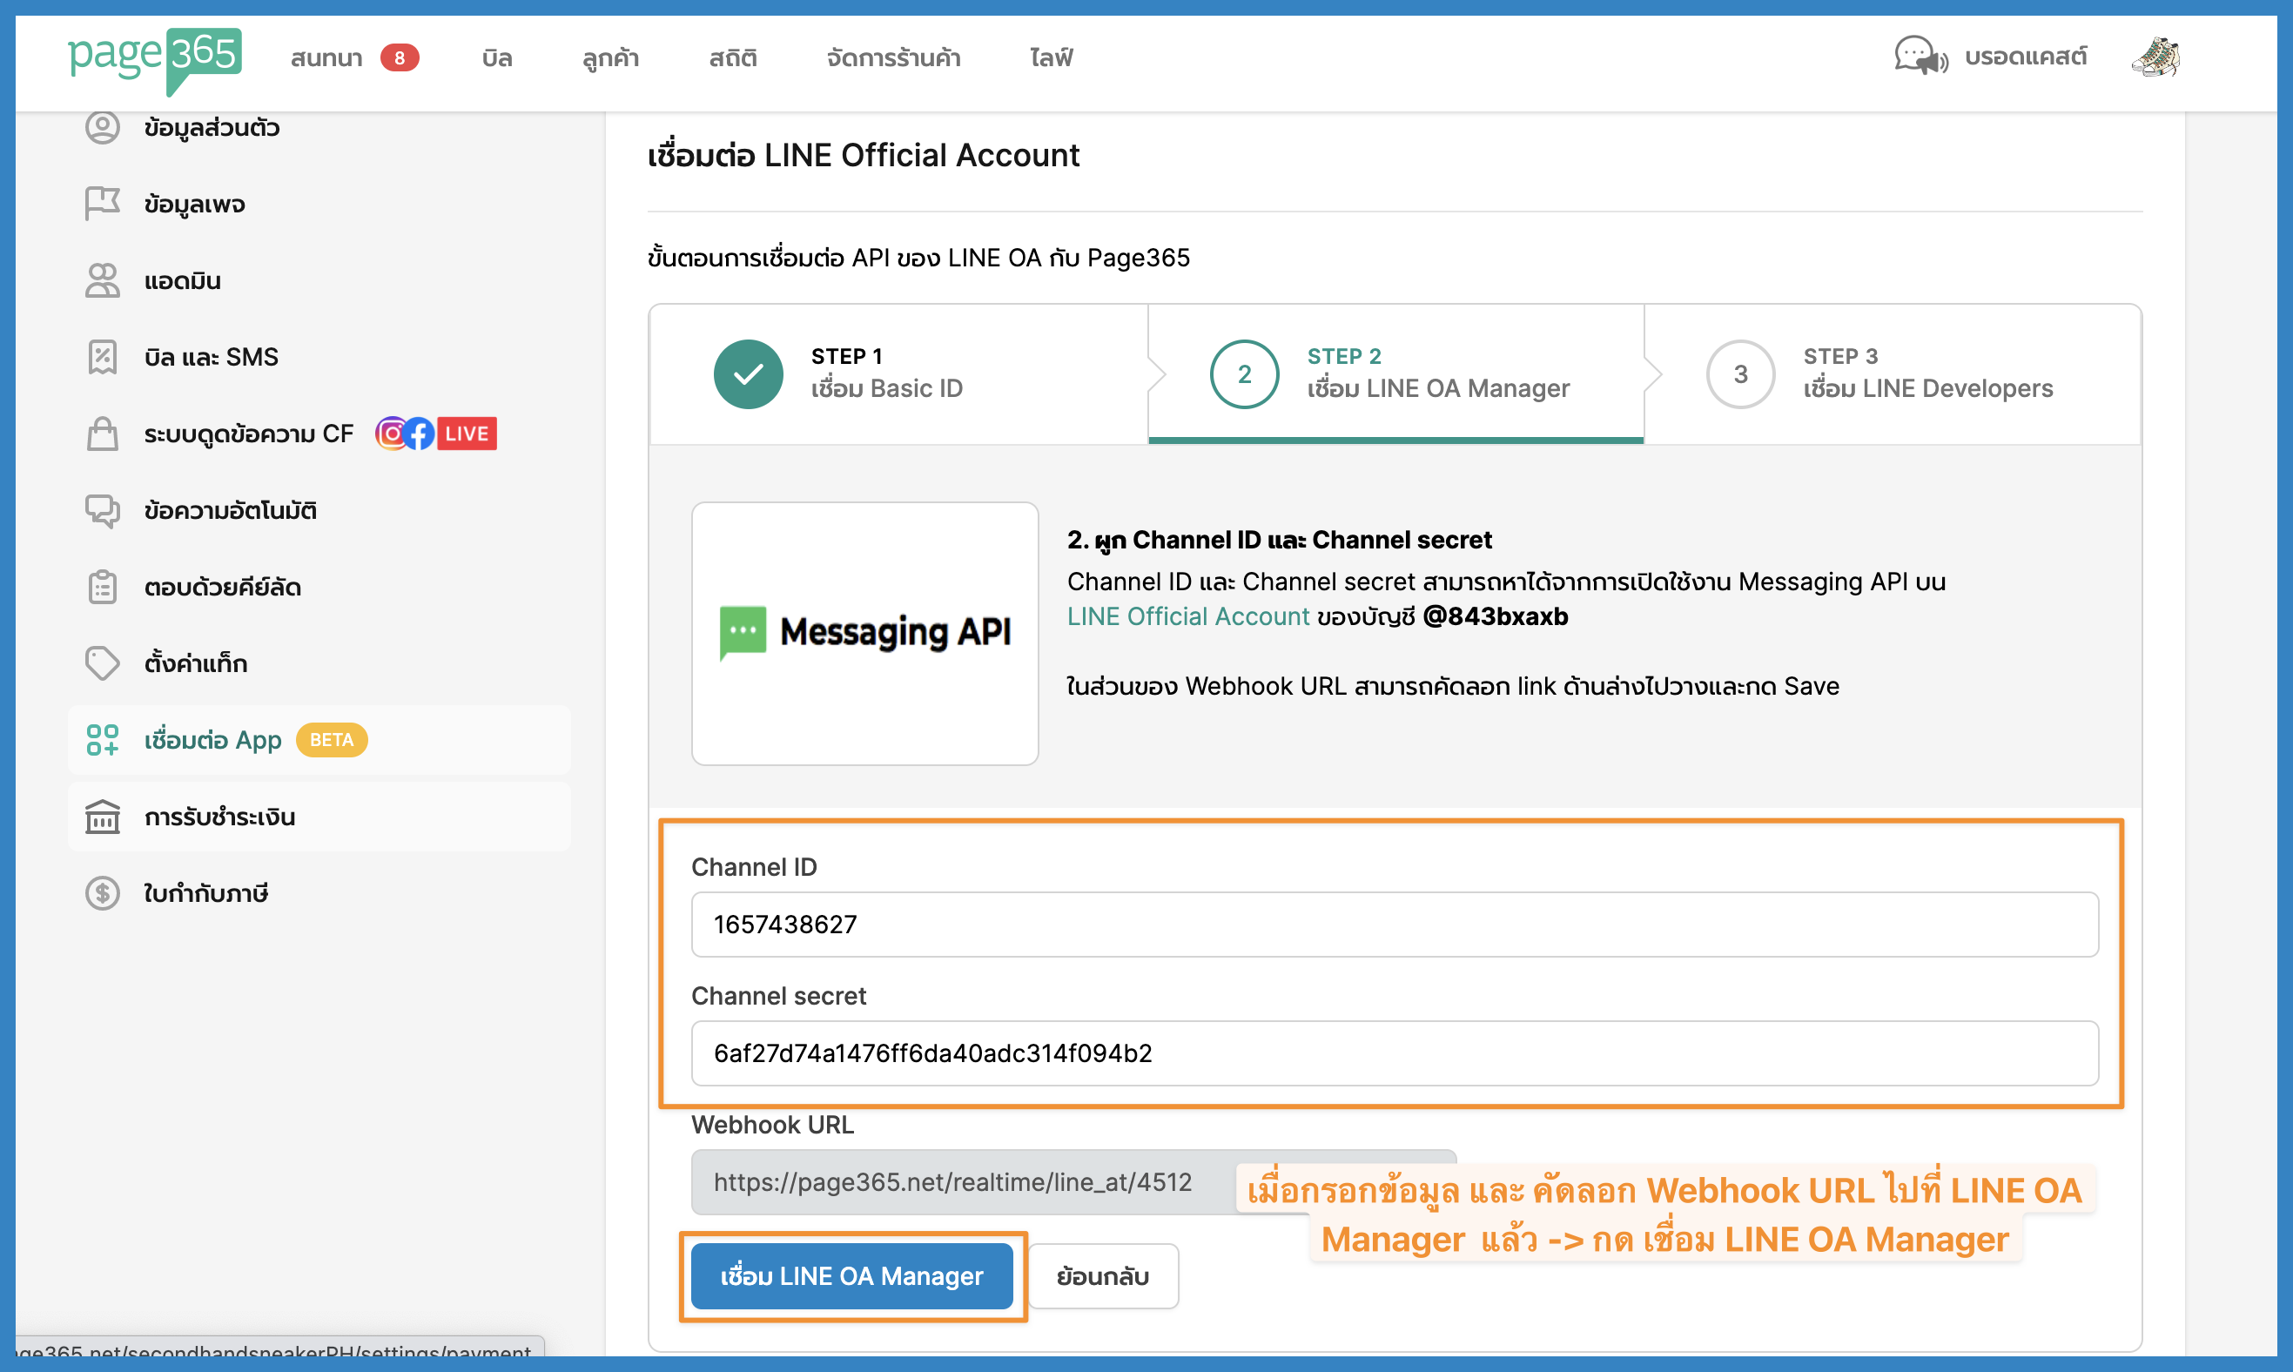The height and width of the screenshot is (1372, 2293).
Task: Click the @843bxaxb account name
Action: (1496, 615)
